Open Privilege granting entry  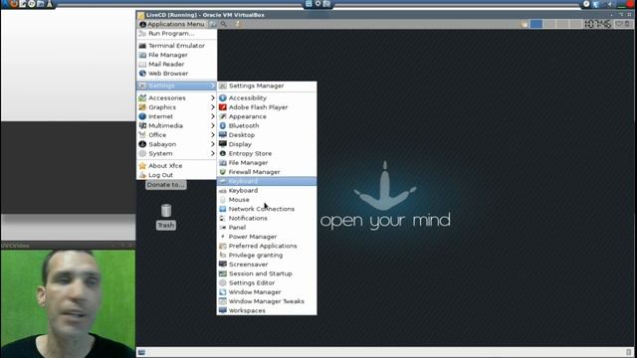pyautogui.click(x=267, y=256)
